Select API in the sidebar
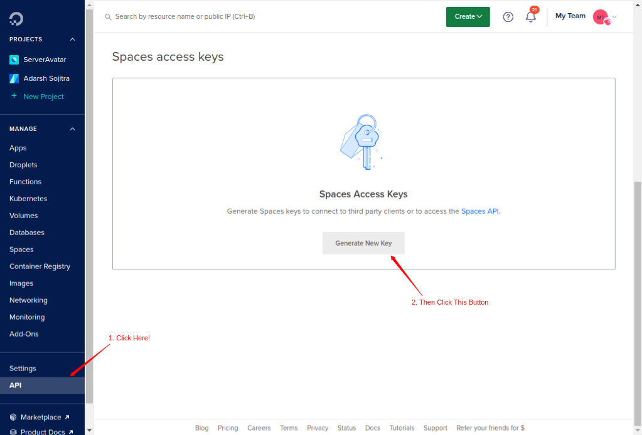Viewport: 642px width, 435px height. (x=42, y=385)
